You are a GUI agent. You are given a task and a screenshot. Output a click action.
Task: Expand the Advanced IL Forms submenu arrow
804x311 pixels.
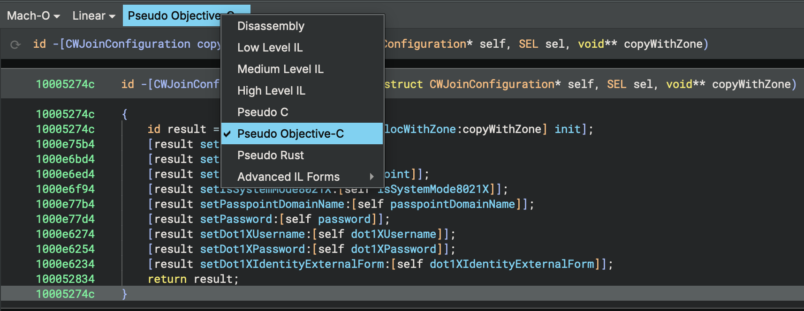372,177
